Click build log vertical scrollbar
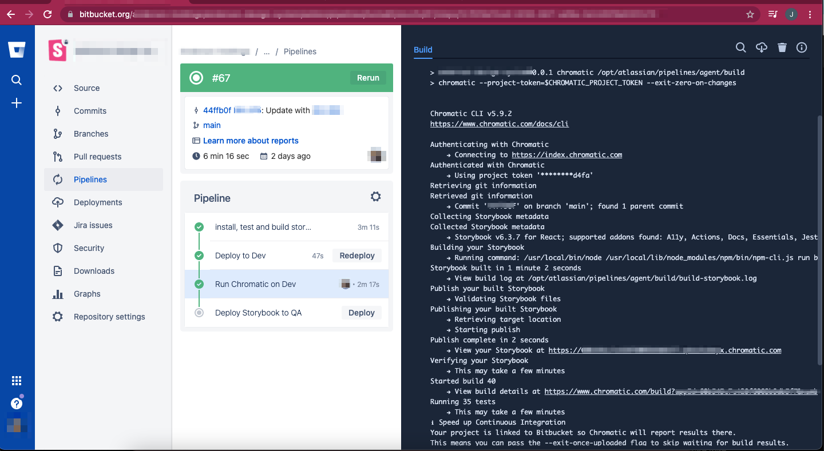Image resolution: width=824 pixels, height=451 pixels. 821,240
